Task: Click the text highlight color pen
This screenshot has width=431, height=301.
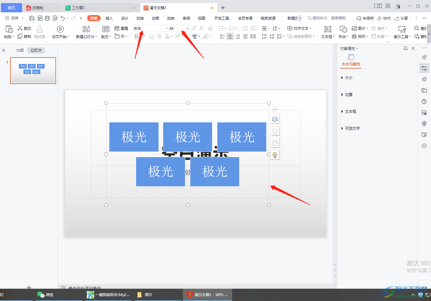Action: point(205,36)
